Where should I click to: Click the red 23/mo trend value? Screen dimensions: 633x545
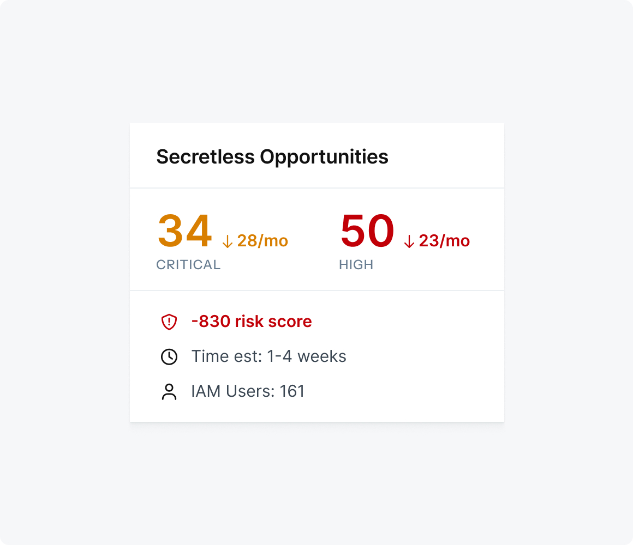[x=444, y=241]
